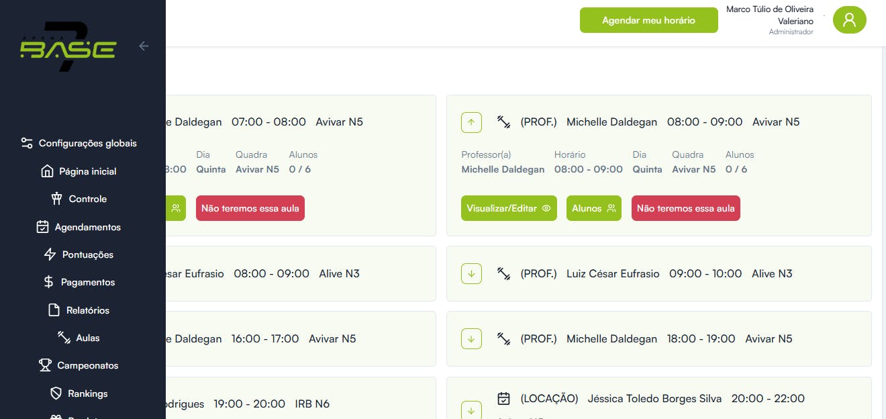The image size is (886, 419).
Task: Click the user avatar profile icon
Action: [x=849, y=20]
